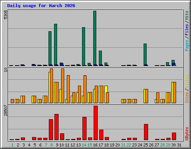Click the red KBytes bar for day 30
This screenshot has width=191, height=149.
coord(174,136)
